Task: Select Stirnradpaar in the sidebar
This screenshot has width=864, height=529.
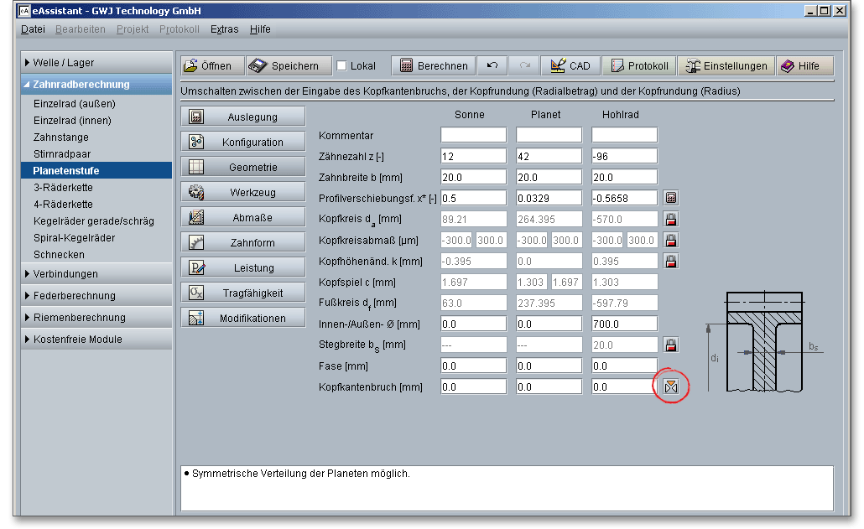Action: [x=62, y=154]
